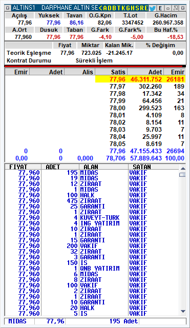Click the pop-out arrow icon in title bar
190x328 pixels.
tap(176, 8)
